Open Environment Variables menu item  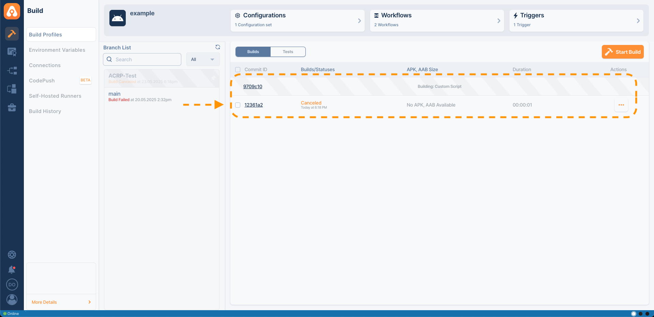(57, 50)
